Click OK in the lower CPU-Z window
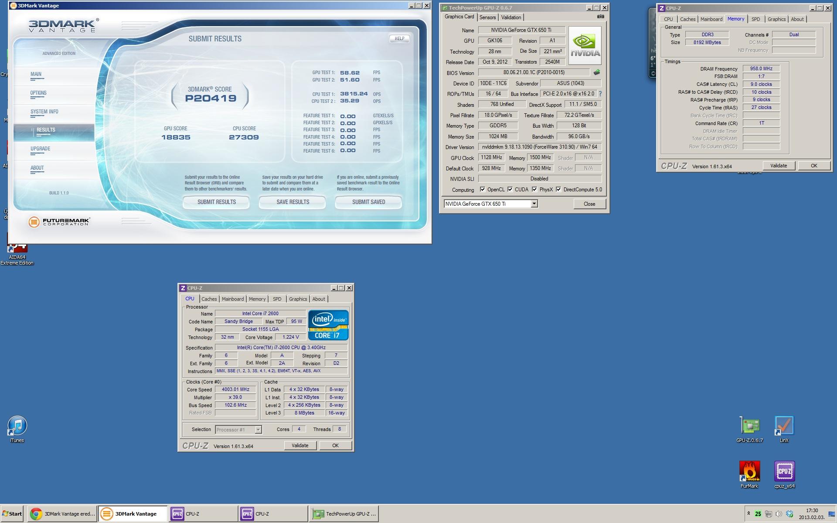This screenshot has width=837, height=523. (x=335, y=445)
